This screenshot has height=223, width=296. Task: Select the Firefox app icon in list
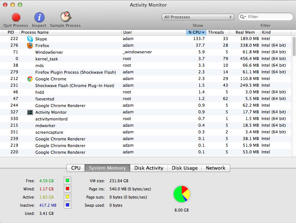coord(30,46)
